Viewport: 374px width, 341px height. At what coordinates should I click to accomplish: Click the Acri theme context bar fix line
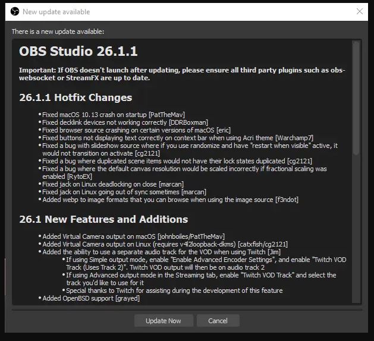pyautogui.click(x=178, y=138)
